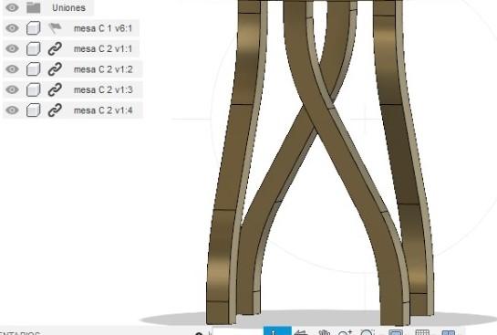Select the Pan hand tool
Screen dimensions: 497x335
click(x=324, y=332)
